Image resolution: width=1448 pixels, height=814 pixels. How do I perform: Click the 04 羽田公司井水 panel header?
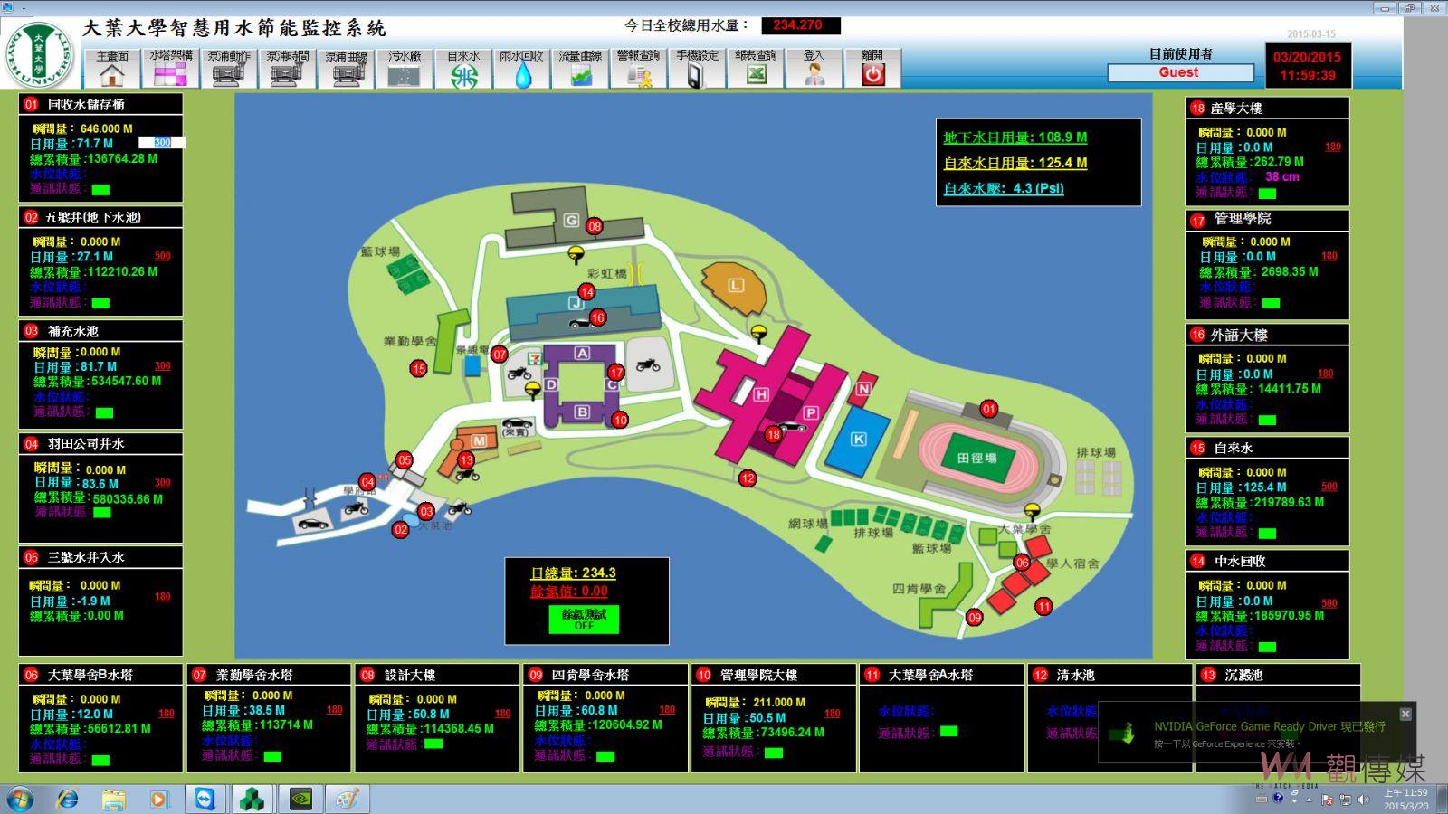(100, 444)
